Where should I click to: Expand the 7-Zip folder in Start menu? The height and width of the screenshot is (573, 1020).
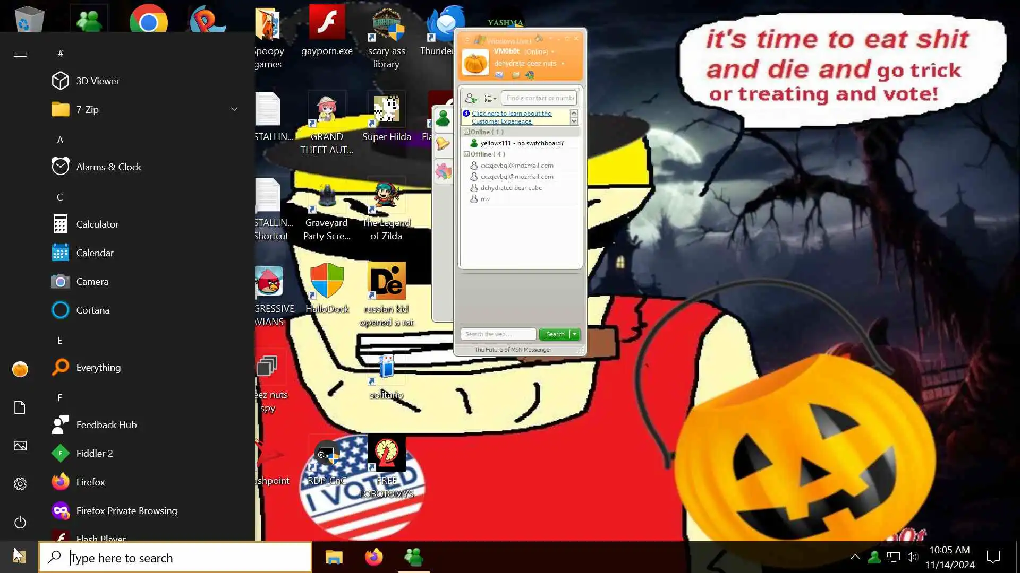pos(234,109)
